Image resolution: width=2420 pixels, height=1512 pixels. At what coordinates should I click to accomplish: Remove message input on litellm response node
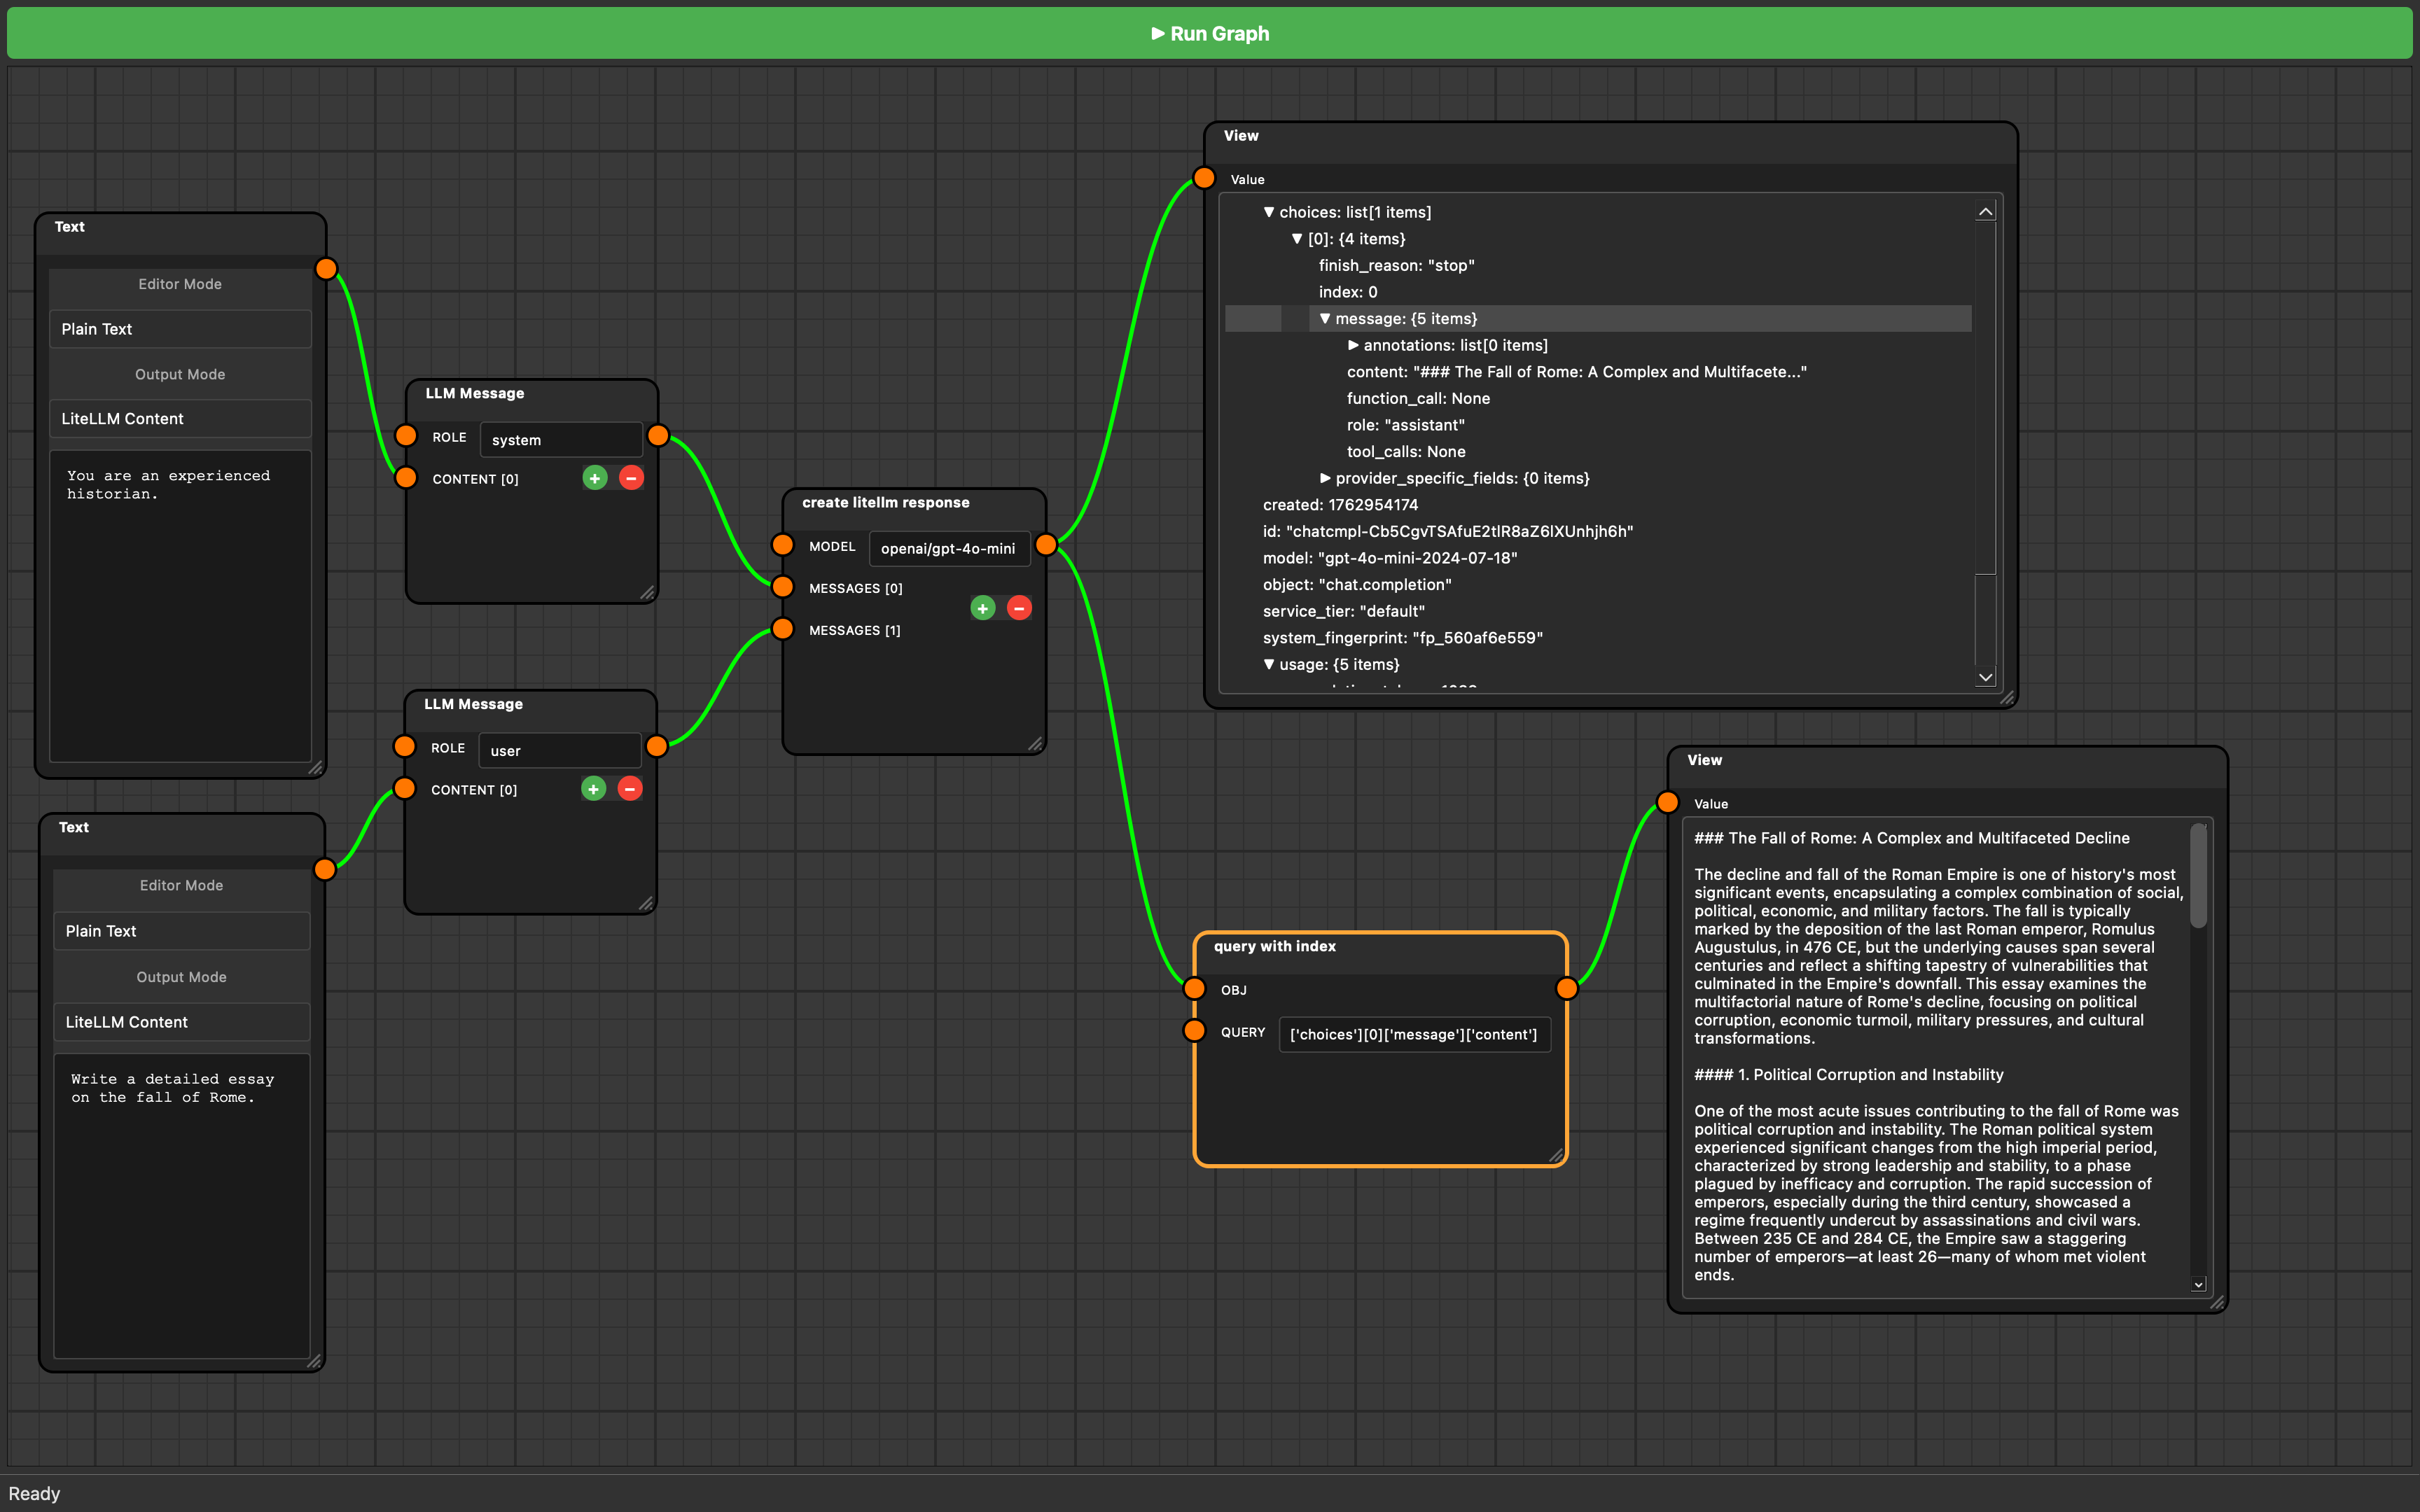click(1019, 608)
